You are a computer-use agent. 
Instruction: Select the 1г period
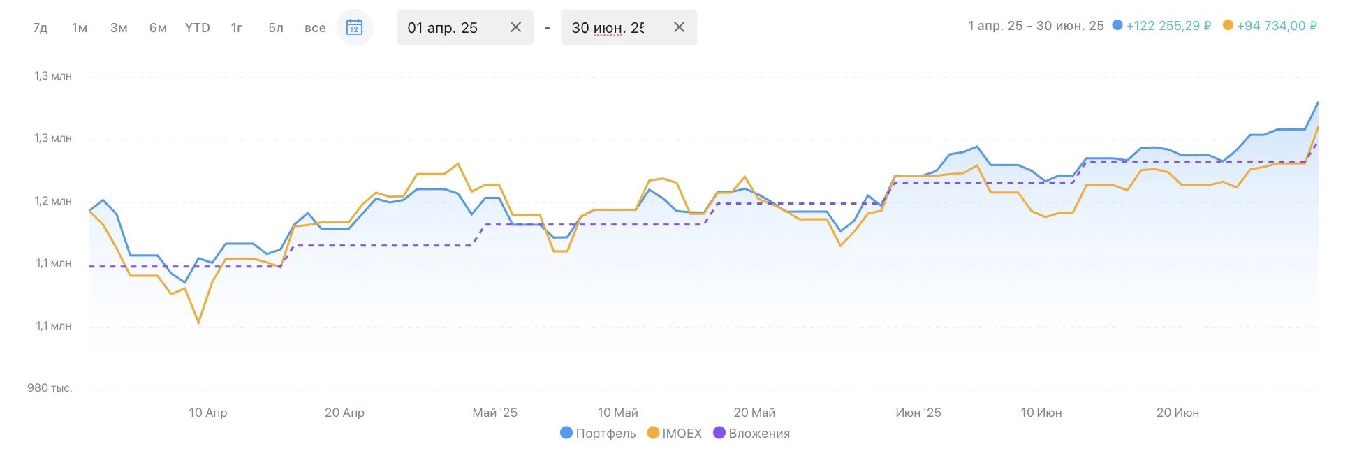[x=237, y=28]
